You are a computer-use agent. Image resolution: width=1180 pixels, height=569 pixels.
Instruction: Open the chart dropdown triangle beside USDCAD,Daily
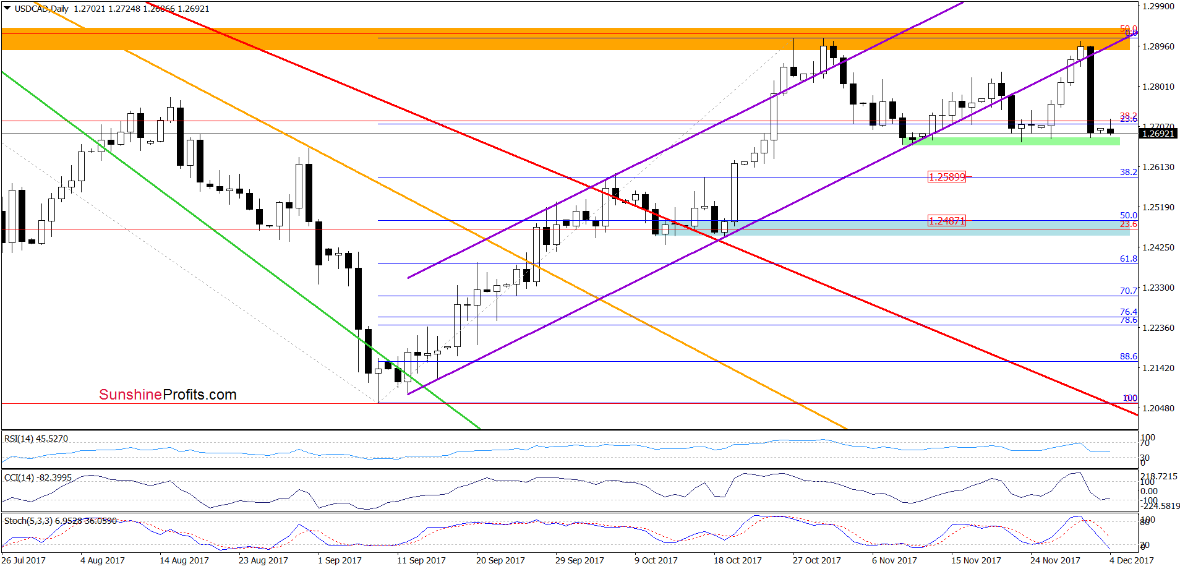coord(7,9)
